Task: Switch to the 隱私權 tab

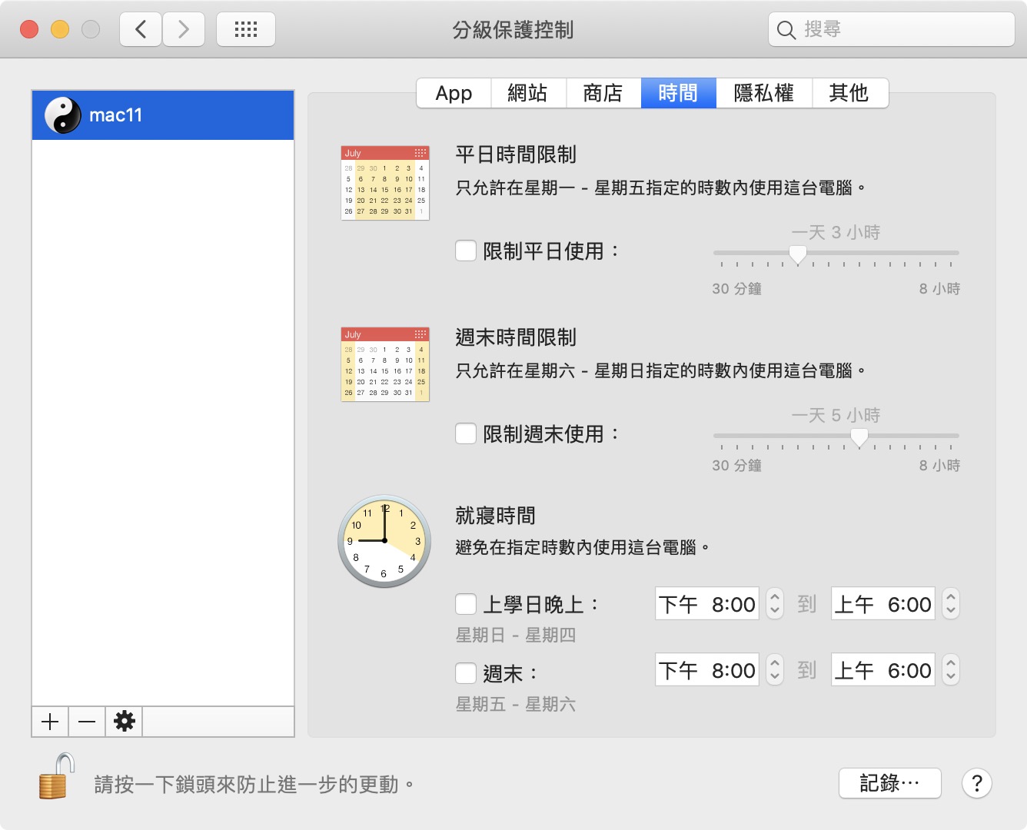Action: [763, 93]
